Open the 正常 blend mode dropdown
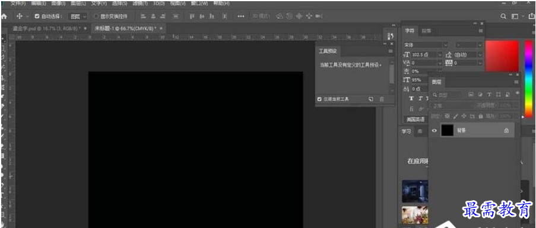The height and width of the screenshot is (228, 536). coord(452,106)
